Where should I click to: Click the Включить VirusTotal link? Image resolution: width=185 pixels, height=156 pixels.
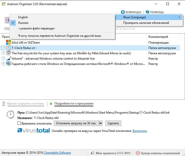point(140,131)
